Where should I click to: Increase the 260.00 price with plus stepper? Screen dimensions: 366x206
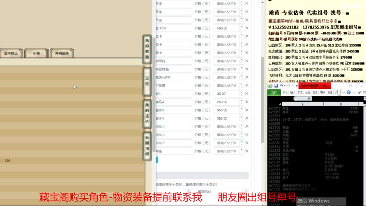[x=242, y=100]
